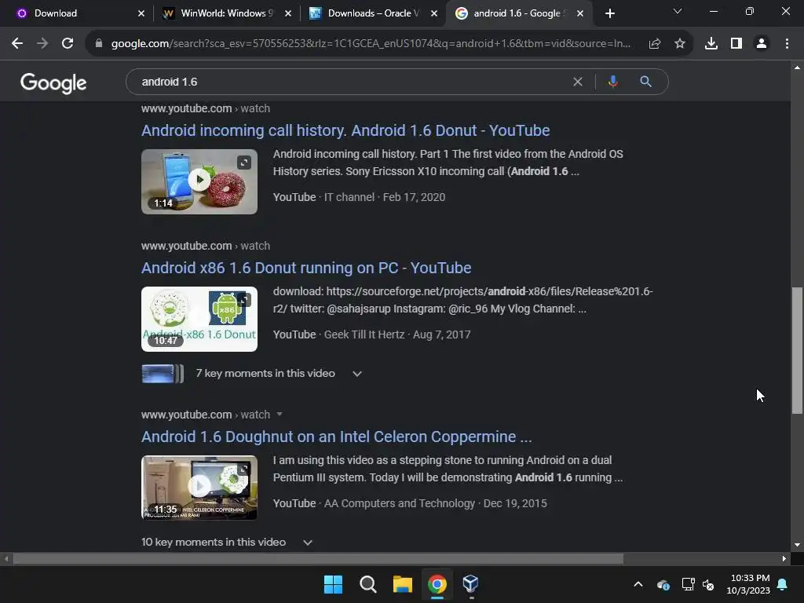Image resolution: width=804 pixels, height=603 pixels.
Task: Select the android 1.6 - Google tab
Action: click(x=521, y=13)
